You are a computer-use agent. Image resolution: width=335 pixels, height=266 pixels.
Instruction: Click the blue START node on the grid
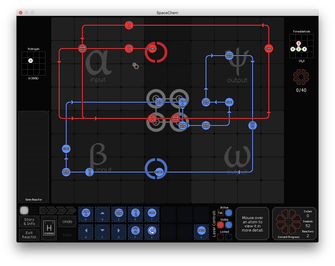click(x=159, y=172)
